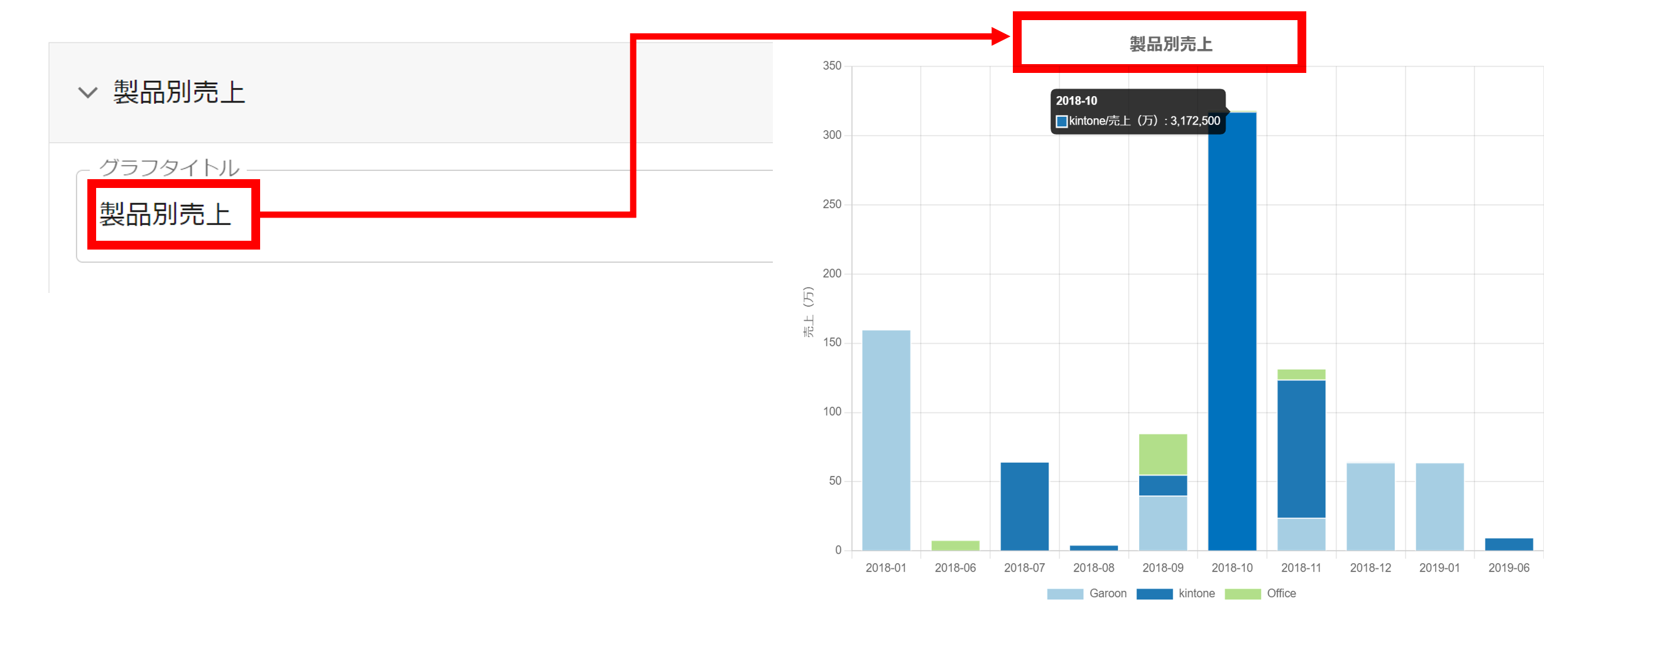Collapse the 製品別売上 section chevron
The width and height of the screenshot is (1655, 650).
[x=87, y=92]
